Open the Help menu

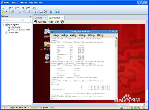(x=35, y=8)
